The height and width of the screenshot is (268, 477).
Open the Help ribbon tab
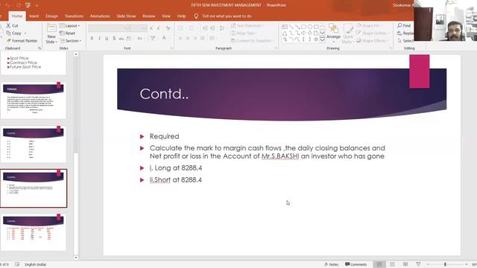pos(181,16)
